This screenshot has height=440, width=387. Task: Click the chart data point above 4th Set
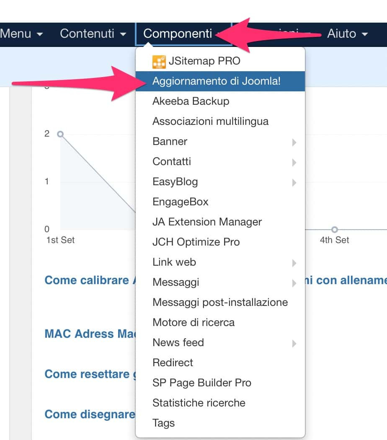coord(334,230)
